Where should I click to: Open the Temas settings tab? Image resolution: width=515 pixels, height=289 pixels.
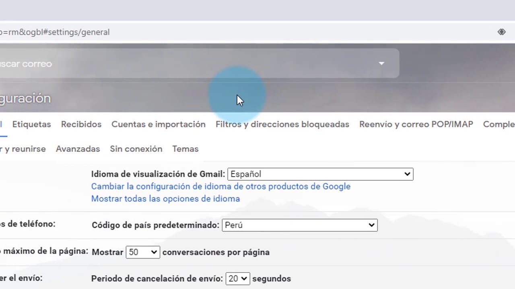185,149
